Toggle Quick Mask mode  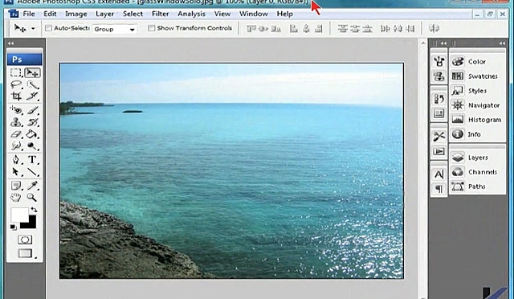pyautogui.click(x=25, y=240)
